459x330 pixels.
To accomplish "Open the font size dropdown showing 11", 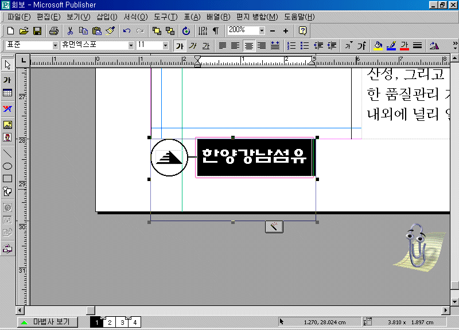I will pos(165,45).
